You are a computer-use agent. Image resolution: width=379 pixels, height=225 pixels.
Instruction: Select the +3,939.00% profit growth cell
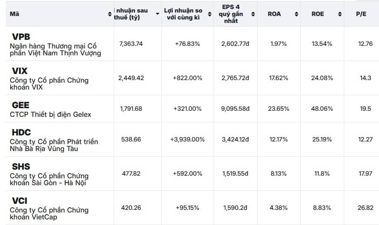(x=188, y=139)
